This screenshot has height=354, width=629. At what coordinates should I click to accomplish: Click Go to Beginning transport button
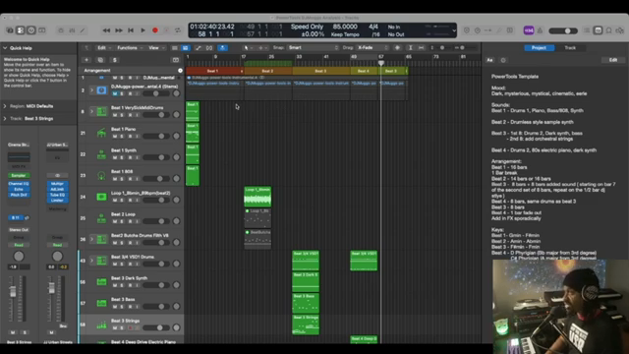pos(131,30)
